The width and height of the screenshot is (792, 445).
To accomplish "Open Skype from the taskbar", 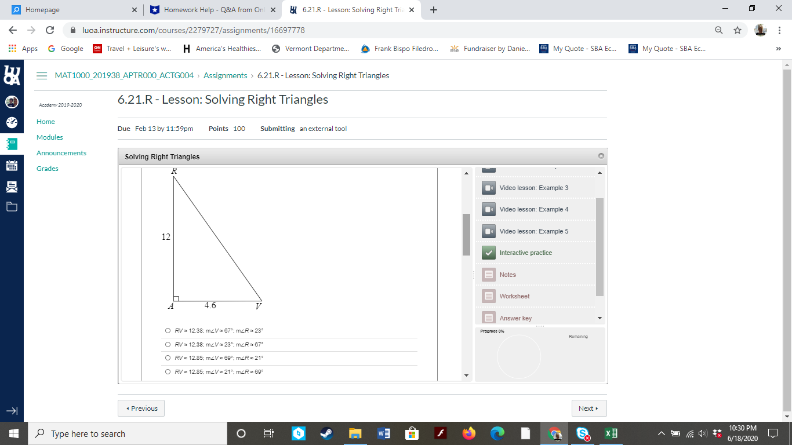I will [583, 433].
